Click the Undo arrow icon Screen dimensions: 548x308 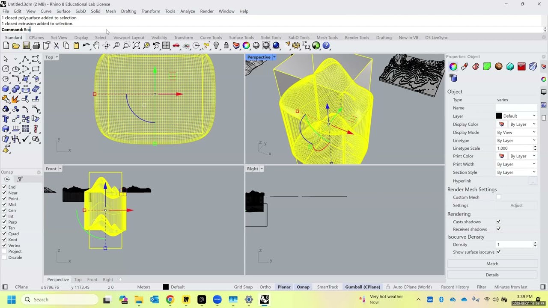pyautogui.click(x=86, y=45)
